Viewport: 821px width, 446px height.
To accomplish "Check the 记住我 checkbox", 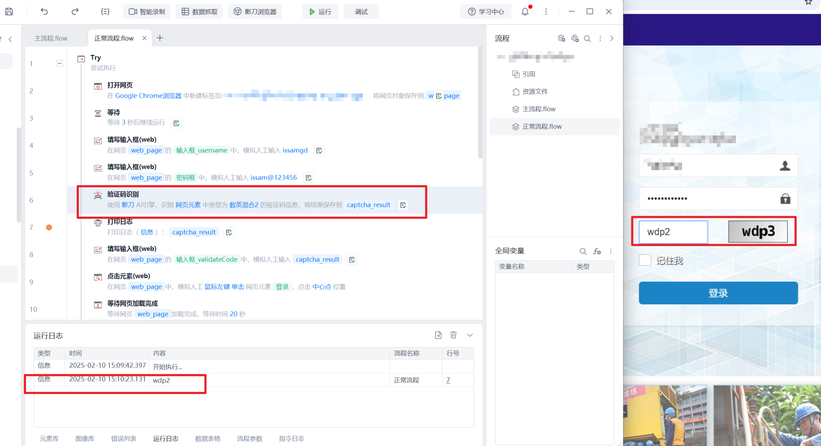I will (x=645, y=260).
